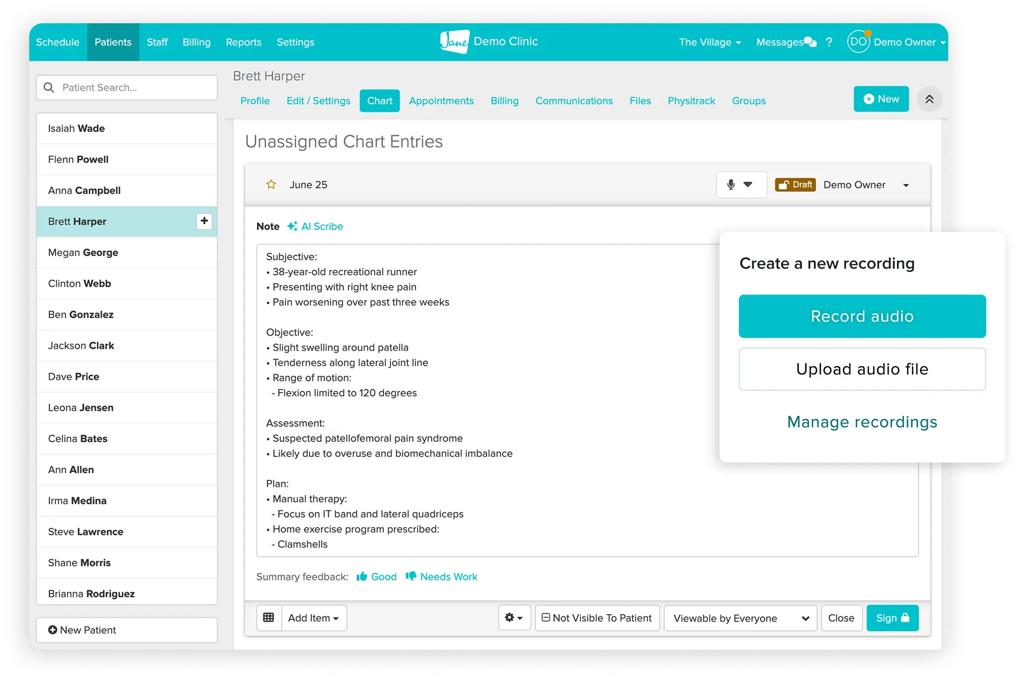Image resolution: width=1017 pixels, height=679 pixels.
Task: Click the Record audio button
Action: pyautogui.click(x=861, y=316)
